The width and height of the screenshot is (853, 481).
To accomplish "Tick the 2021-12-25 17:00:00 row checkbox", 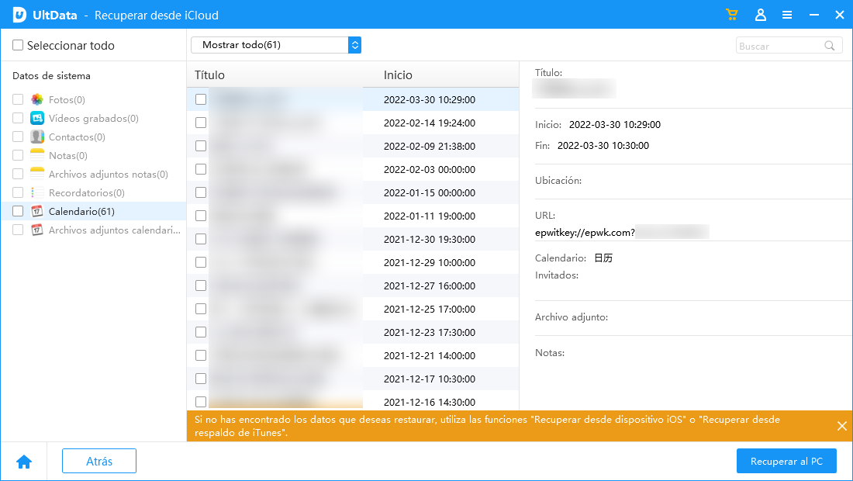I will (x=201, y=309).
